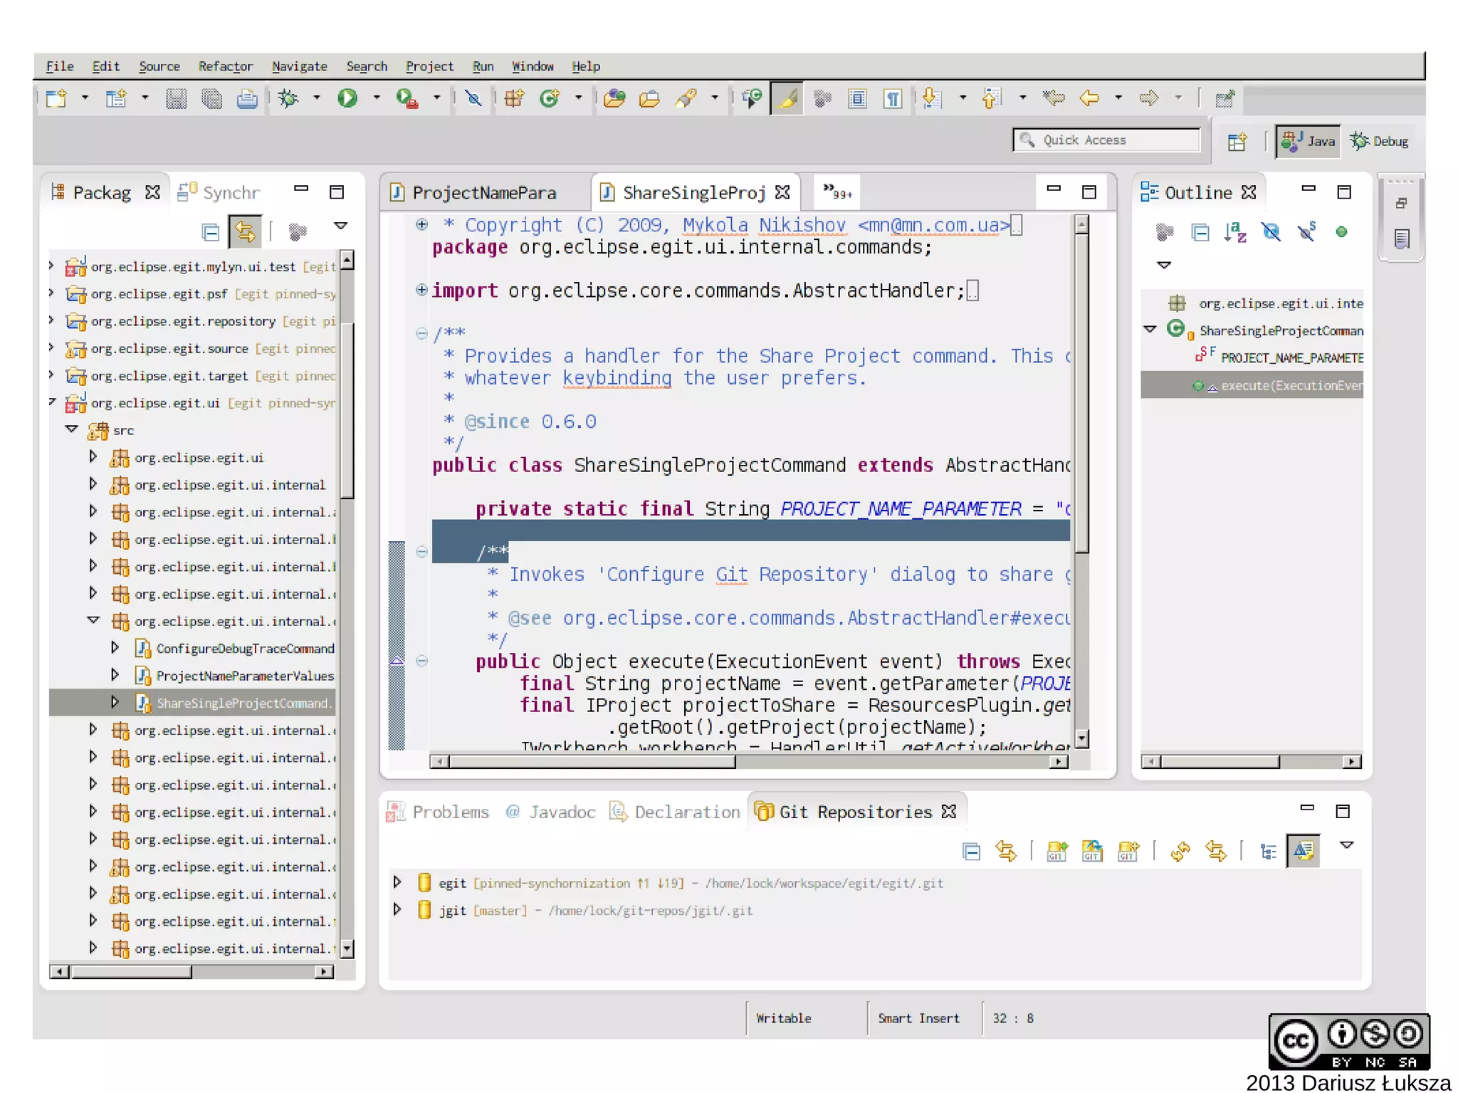1458x1093 pixels.
Task: Click Sort alphabetically icon in Outline view
Action: pos(1234,232)
